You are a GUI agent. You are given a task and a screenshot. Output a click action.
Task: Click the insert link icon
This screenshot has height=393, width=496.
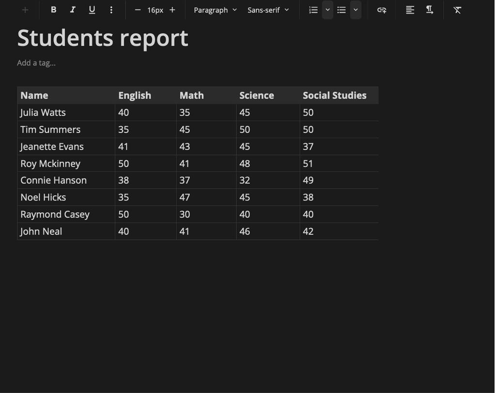(x=382, y=10)
